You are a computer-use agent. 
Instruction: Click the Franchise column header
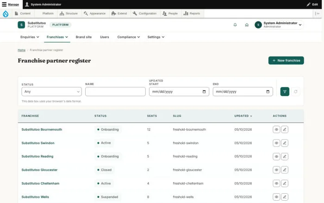(30, 116)
